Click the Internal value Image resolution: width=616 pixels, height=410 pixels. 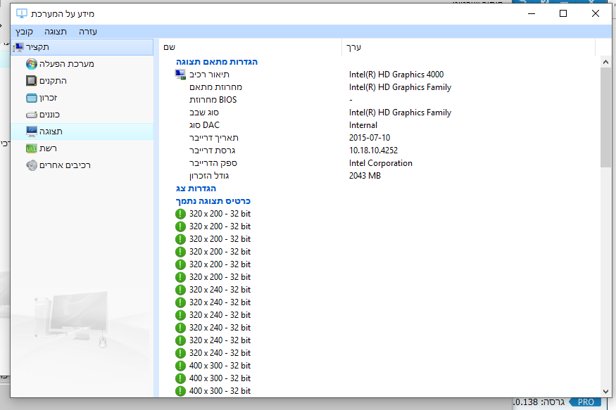[363, 125]
